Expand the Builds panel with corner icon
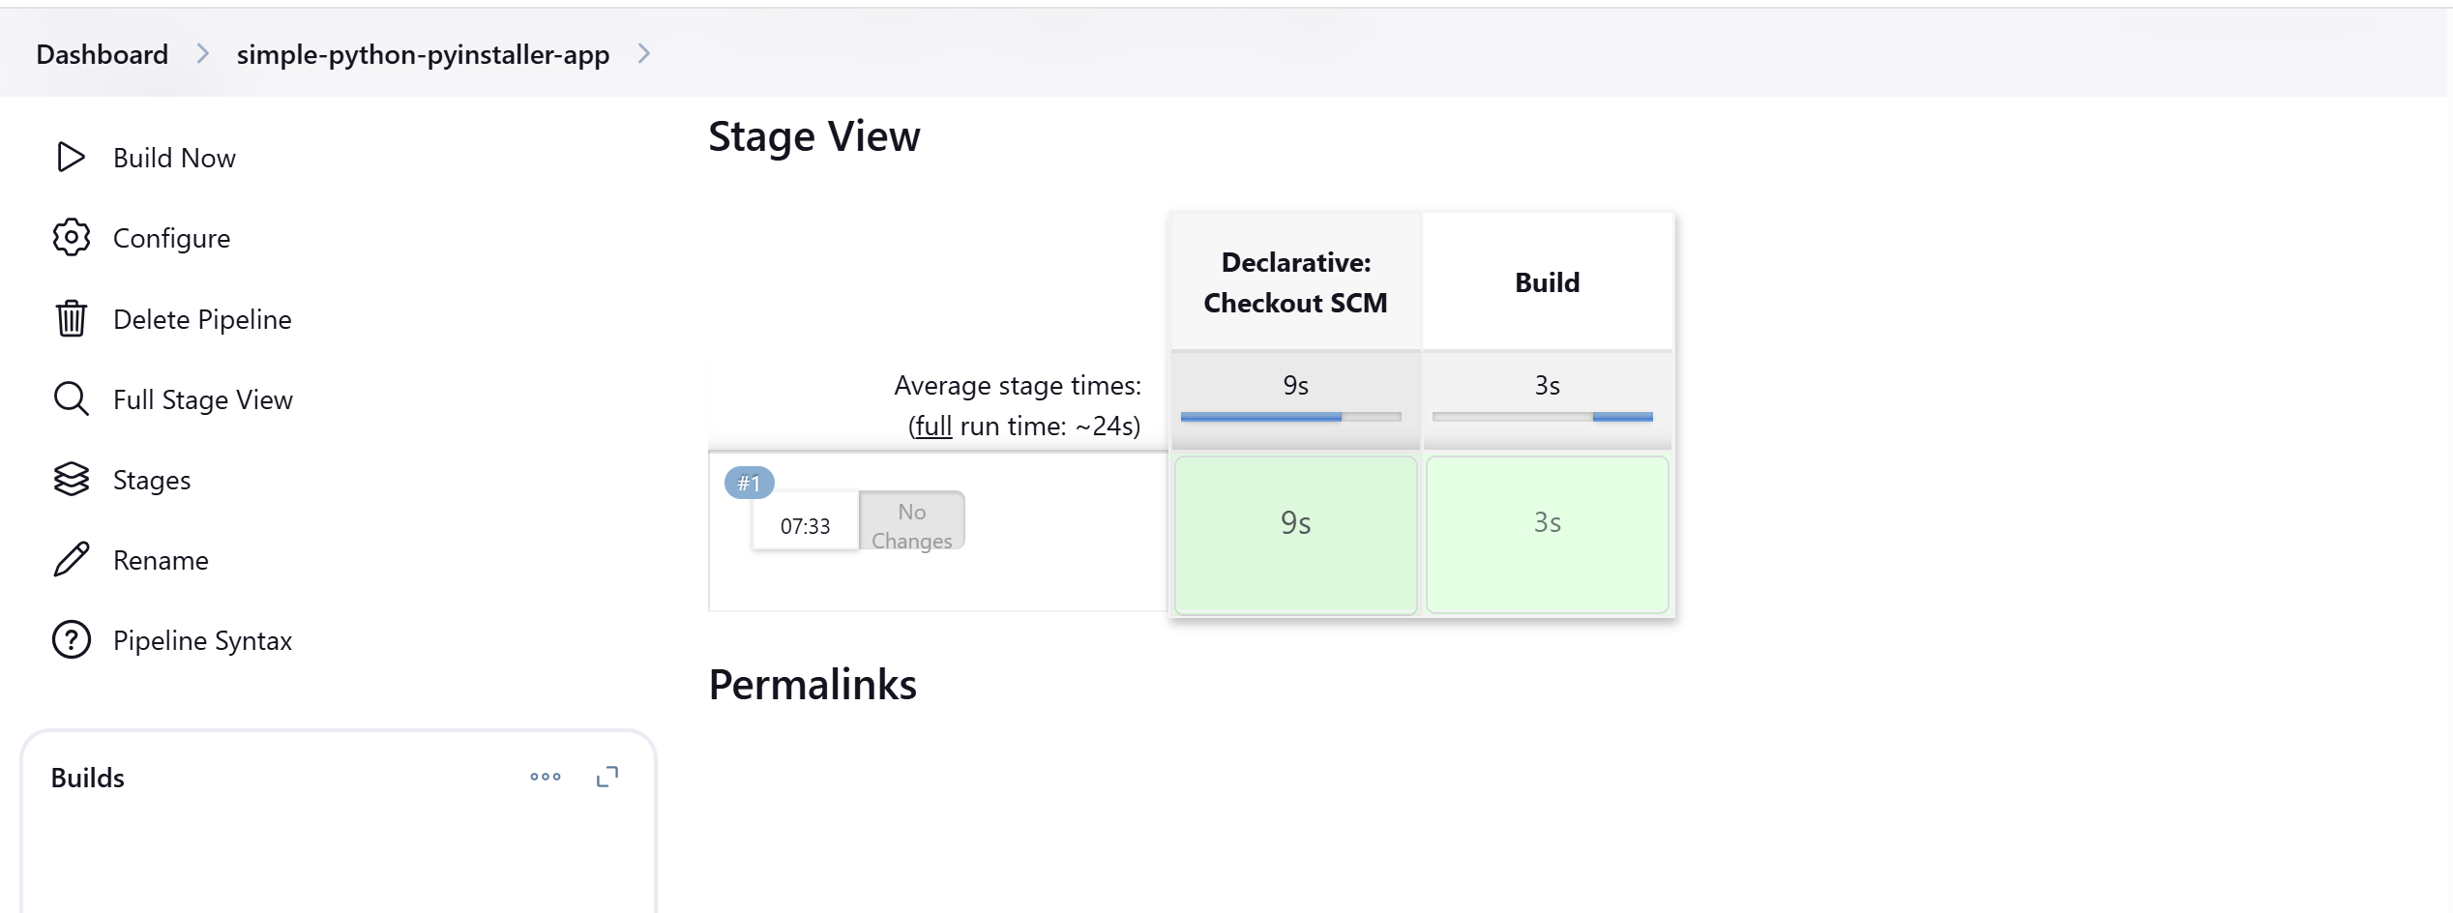The height and width of the screenshot is (913, 2453). [607, 777]
